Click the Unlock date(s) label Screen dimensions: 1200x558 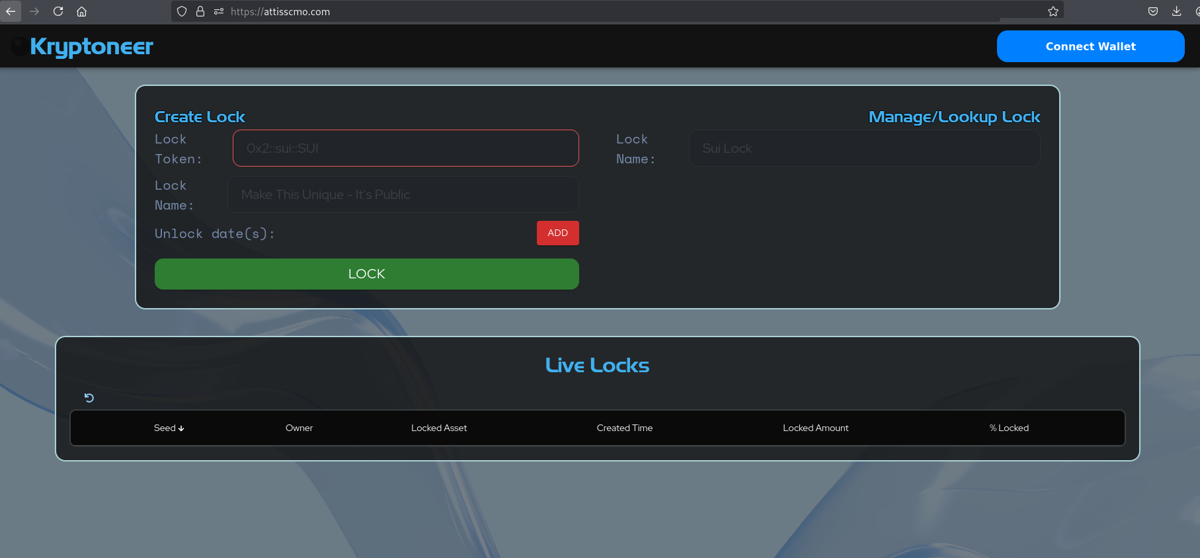click(214, 233)
